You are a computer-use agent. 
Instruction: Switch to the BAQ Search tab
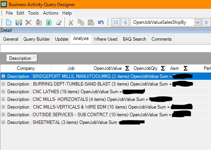pos(134,39)
